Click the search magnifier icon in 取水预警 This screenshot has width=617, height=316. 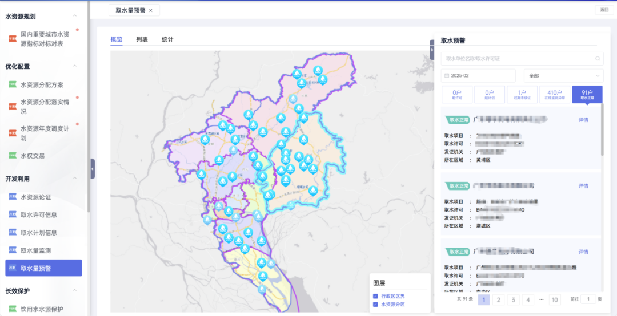point(598,58)
